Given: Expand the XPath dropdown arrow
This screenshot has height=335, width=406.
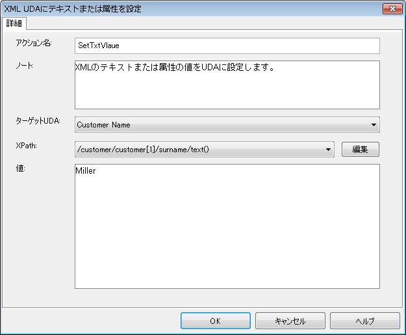Looking at the screenshot, I should [x=328, y=150].
